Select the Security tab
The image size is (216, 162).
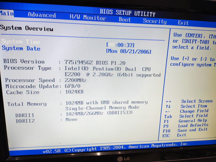(155, 21)
